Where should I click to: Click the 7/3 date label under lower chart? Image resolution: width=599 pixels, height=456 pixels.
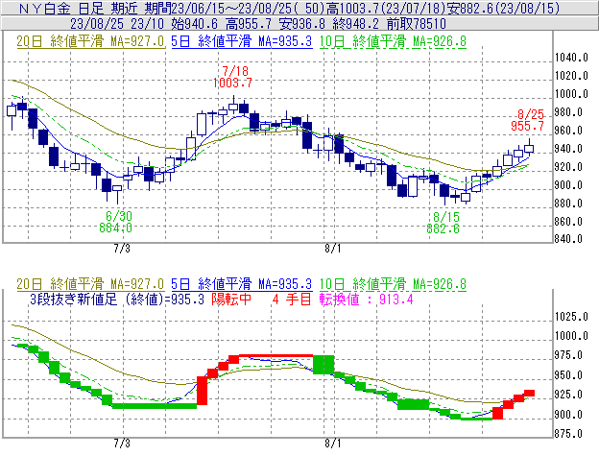point(122,444)
